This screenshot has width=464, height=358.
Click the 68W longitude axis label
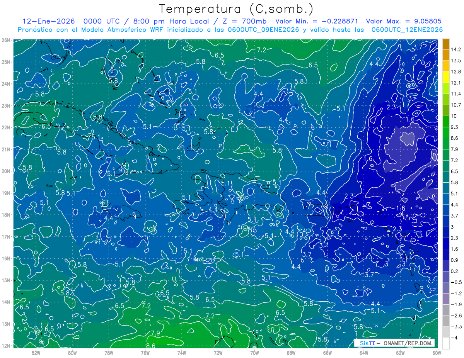291,352
